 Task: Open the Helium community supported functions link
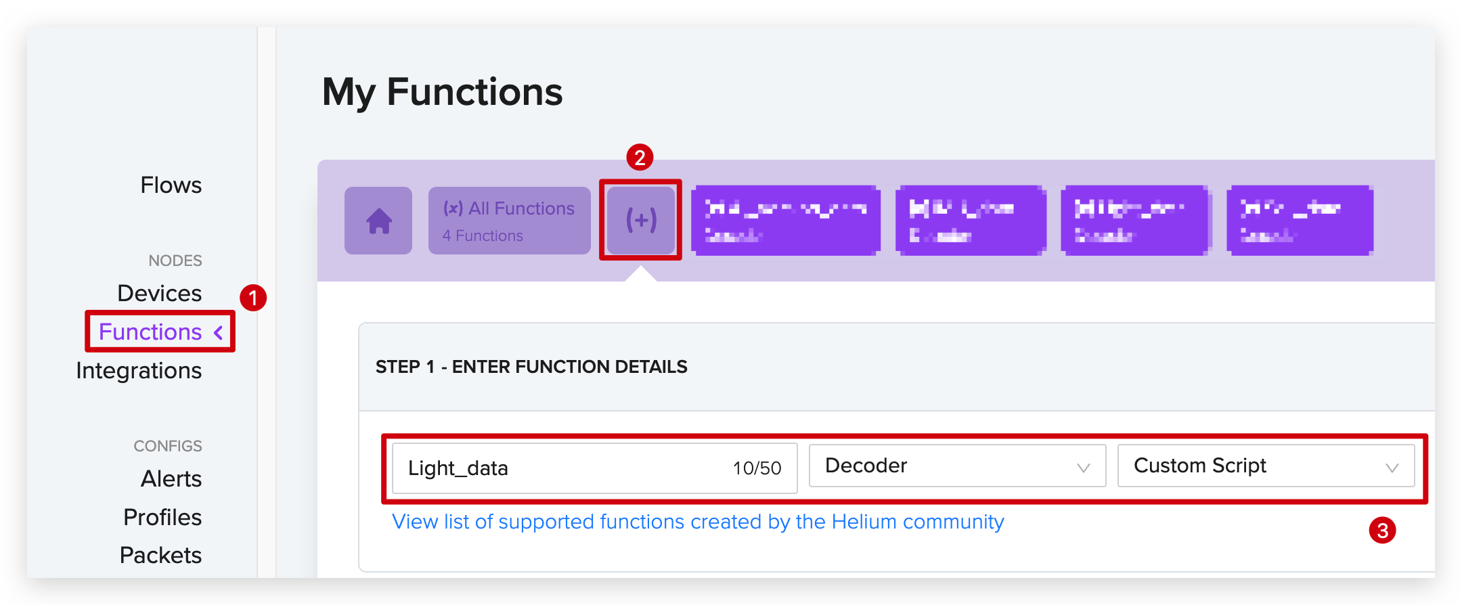pos(698,522)
